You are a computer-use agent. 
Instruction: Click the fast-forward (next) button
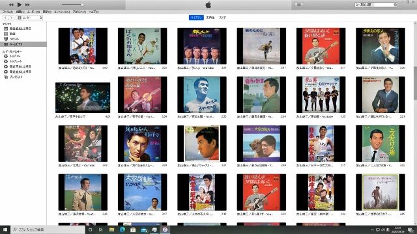27,5
